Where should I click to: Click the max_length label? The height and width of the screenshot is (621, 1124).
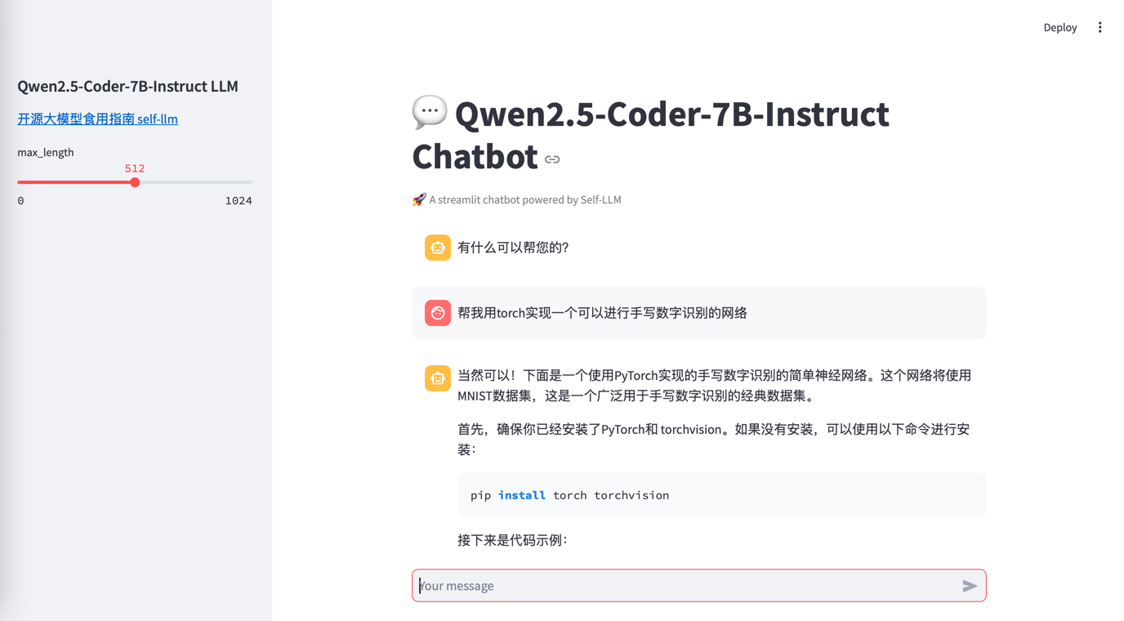click(x=46, y=152)
